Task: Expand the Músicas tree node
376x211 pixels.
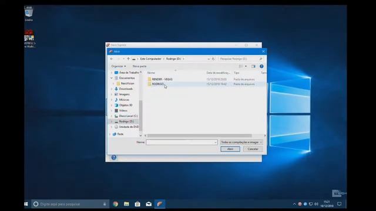Action: click(x=112, y=100)
